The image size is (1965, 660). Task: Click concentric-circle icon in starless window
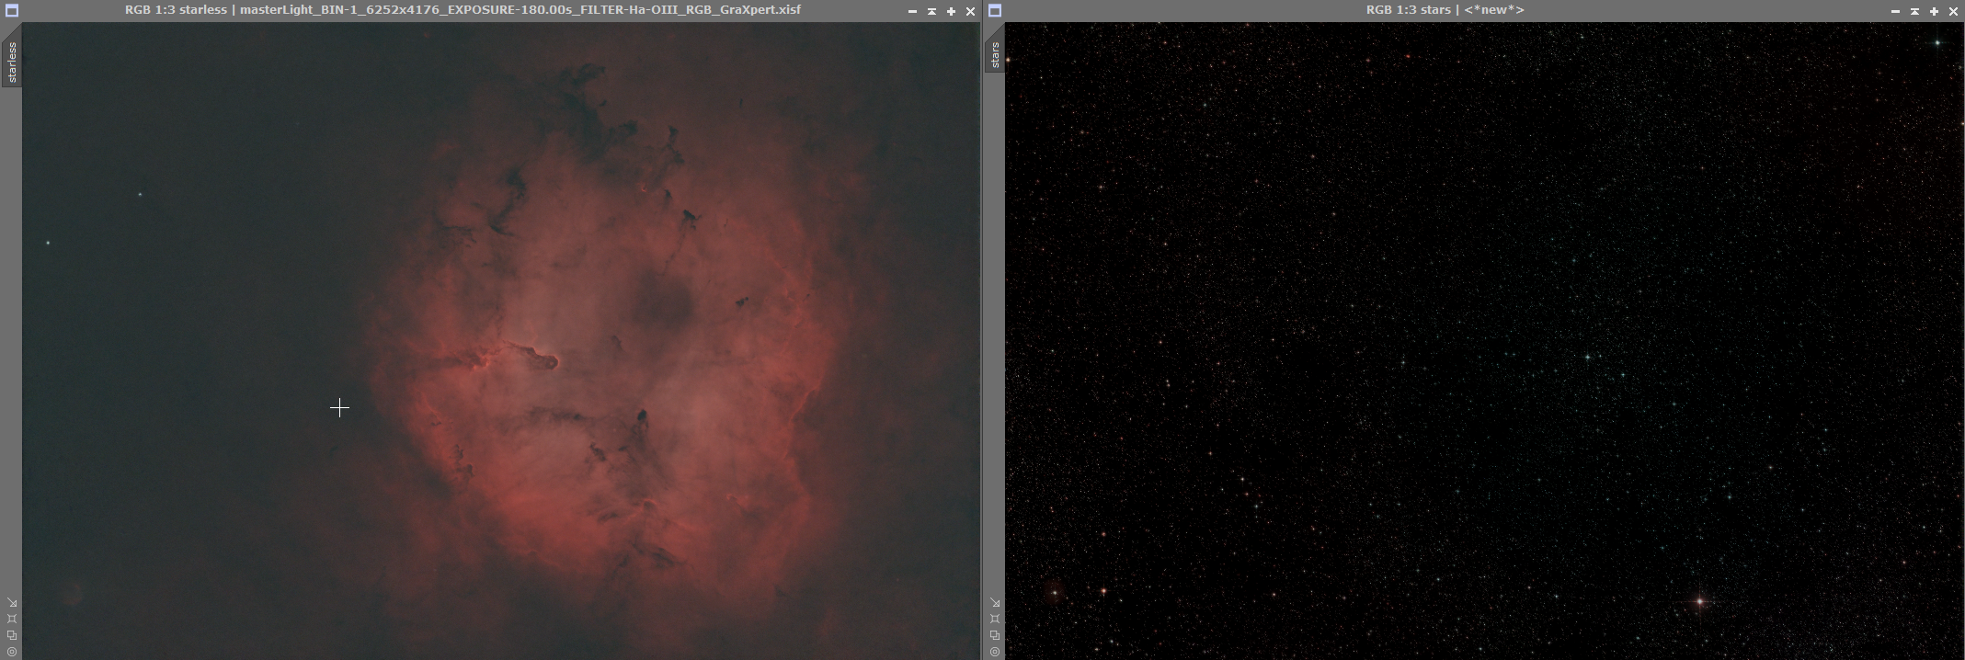(x=12, y=652)
